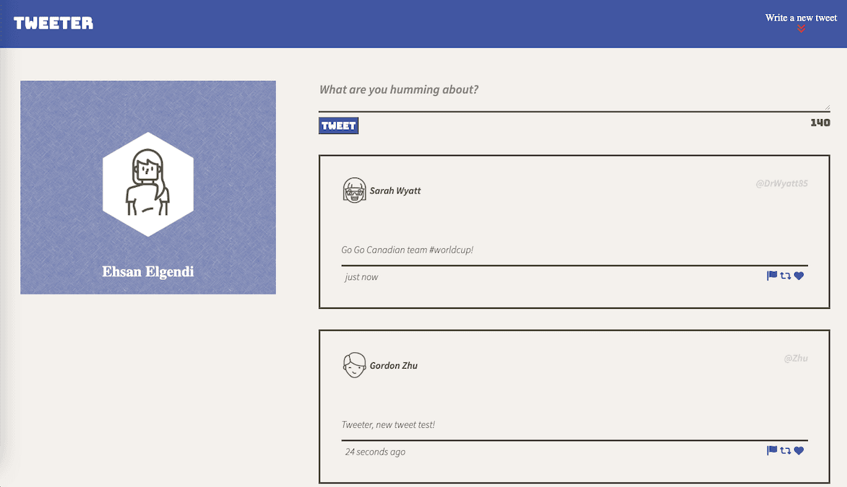Click the @Zhu handle
The width and height of the screenshot is (847, 487).
tap(796, 359)
